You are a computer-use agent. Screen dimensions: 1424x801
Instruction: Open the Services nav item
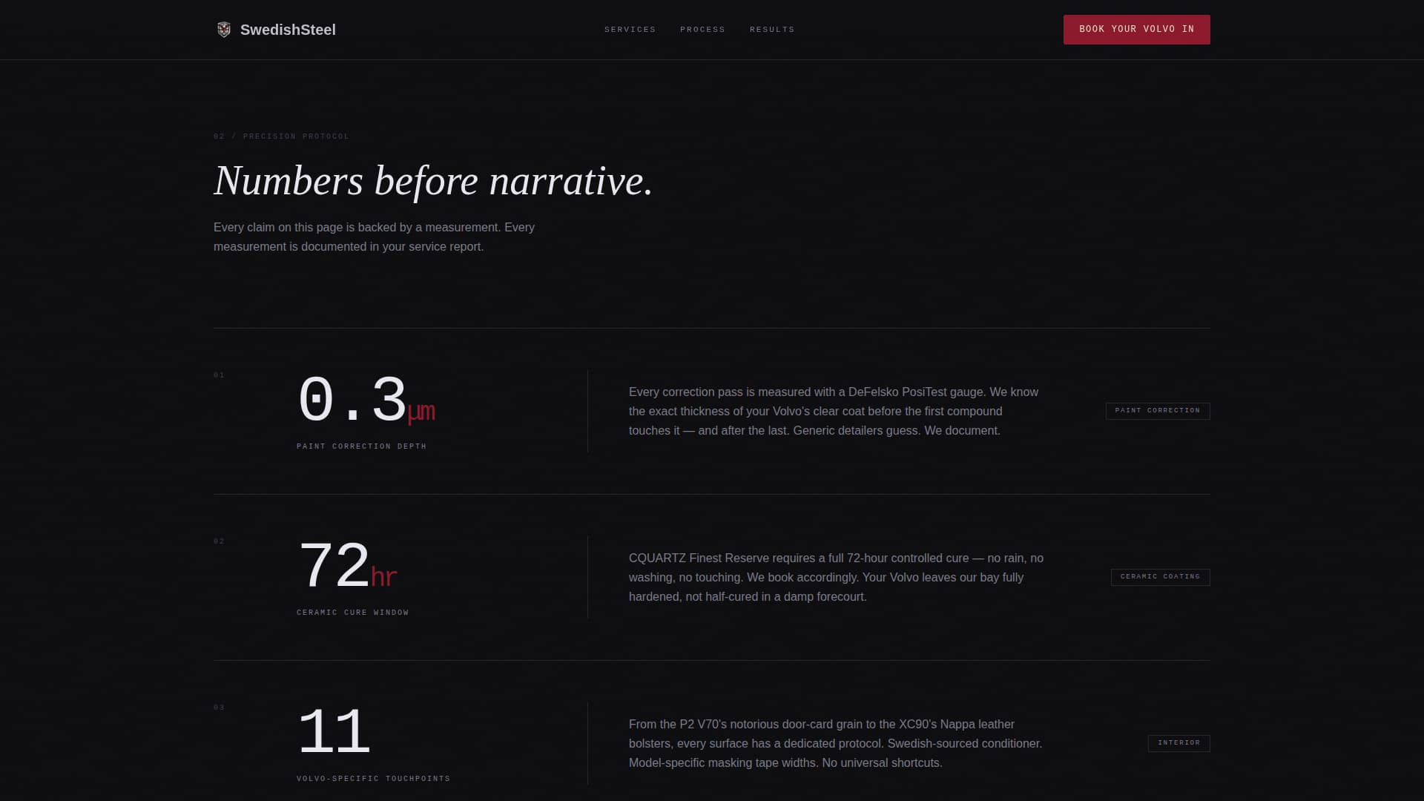click(630, 30)
